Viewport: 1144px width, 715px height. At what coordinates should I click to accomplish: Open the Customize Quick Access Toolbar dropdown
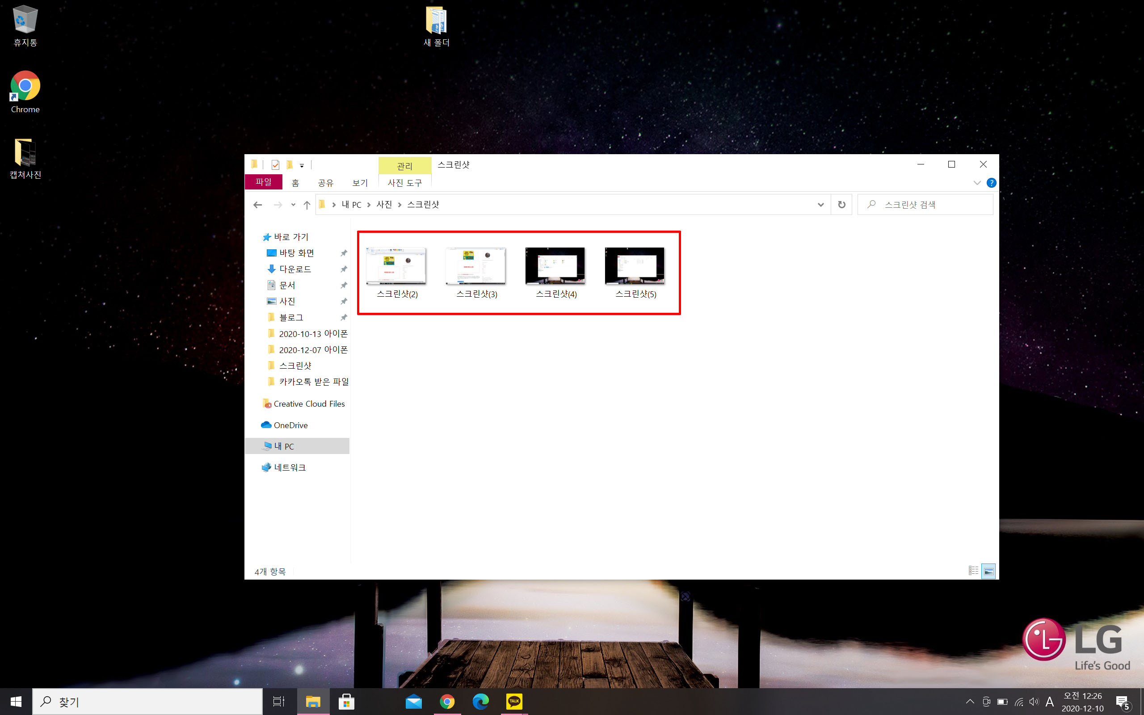(x=302, y=165)
